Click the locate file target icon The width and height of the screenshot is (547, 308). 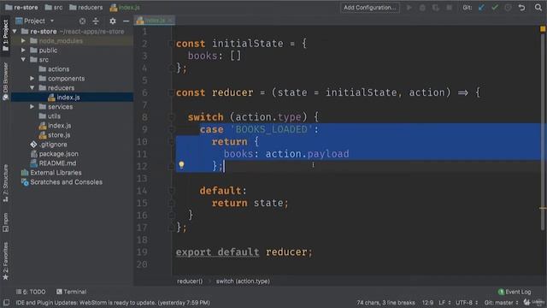82,21
